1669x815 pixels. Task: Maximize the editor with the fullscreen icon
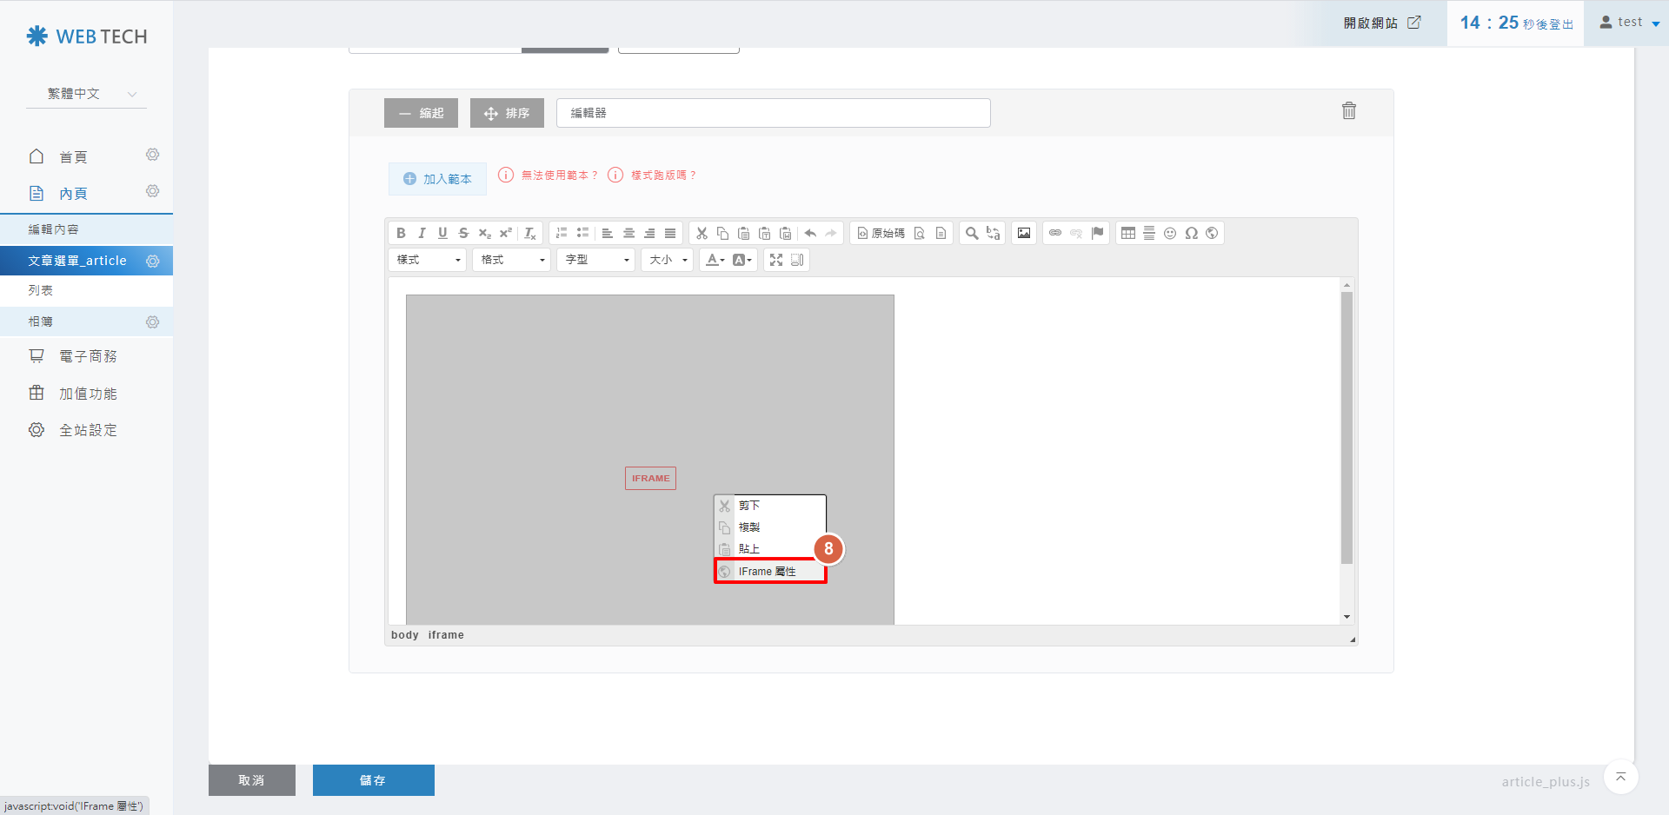pyautogui.click(x=776, y=260)
